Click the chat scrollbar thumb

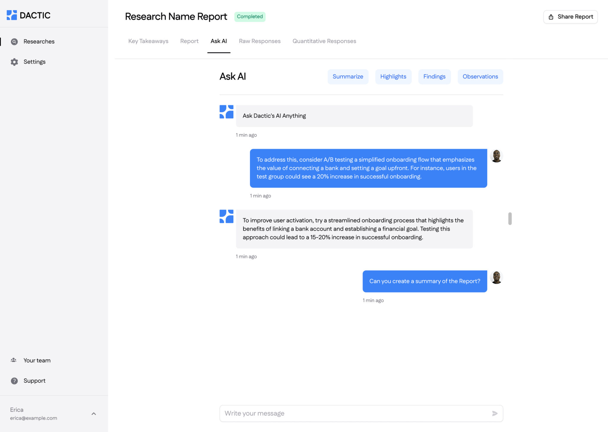point(511,218)
